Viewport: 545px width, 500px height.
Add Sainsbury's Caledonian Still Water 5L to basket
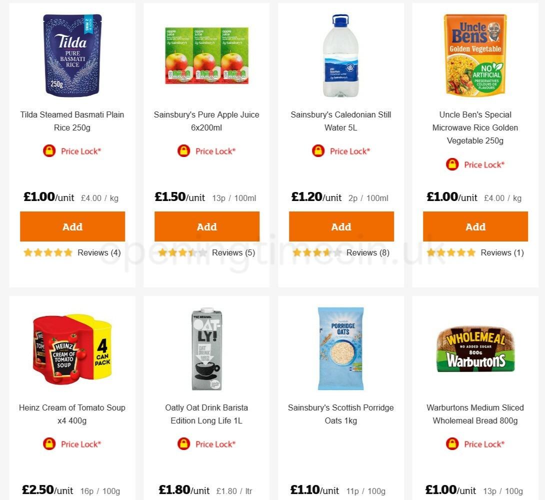(x=341, y=226)
